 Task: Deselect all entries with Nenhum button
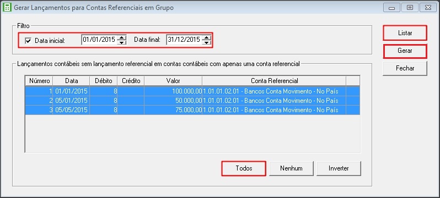pos(291,168)
